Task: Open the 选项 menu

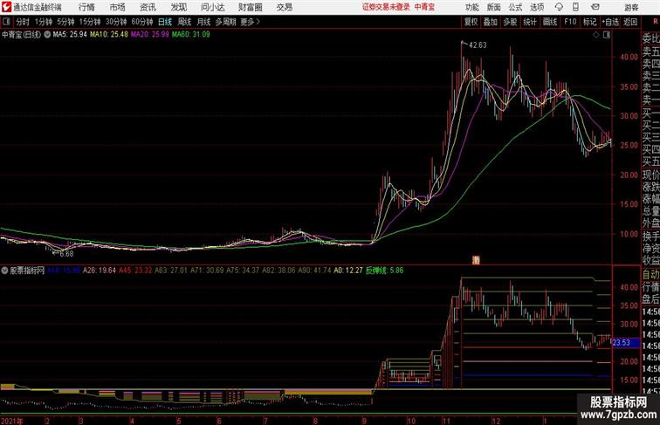Action: pyautogui.click(x=537, y=7)
